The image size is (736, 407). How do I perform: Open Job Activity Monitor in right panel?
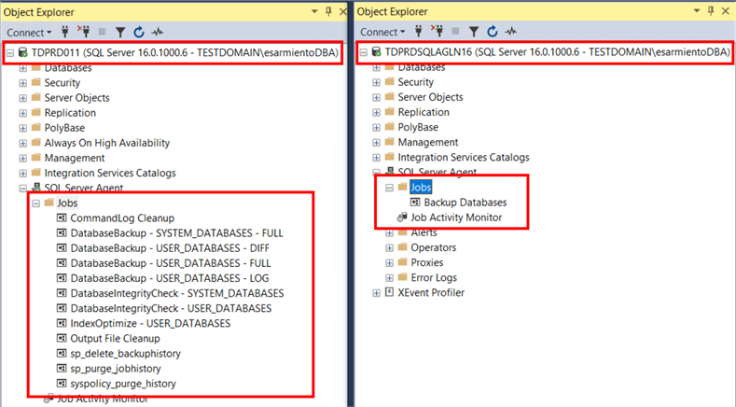click(456, 218)
